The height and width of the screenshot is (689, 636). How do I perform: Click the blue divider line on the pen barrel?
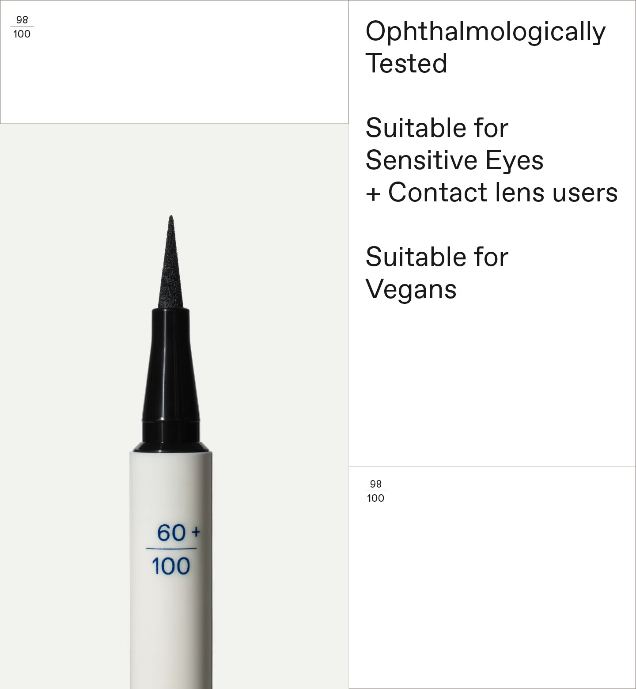pyautogui.click(x=171, y=549)
